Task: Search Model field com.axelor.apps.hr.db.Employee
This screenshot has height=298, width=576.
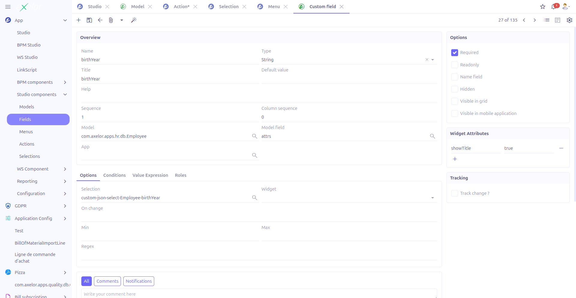Action: [254, 136]
